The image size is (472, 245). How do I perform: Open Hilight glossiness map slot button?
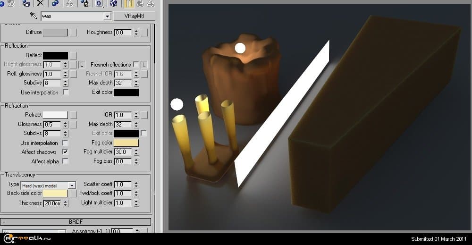point(74,65)
